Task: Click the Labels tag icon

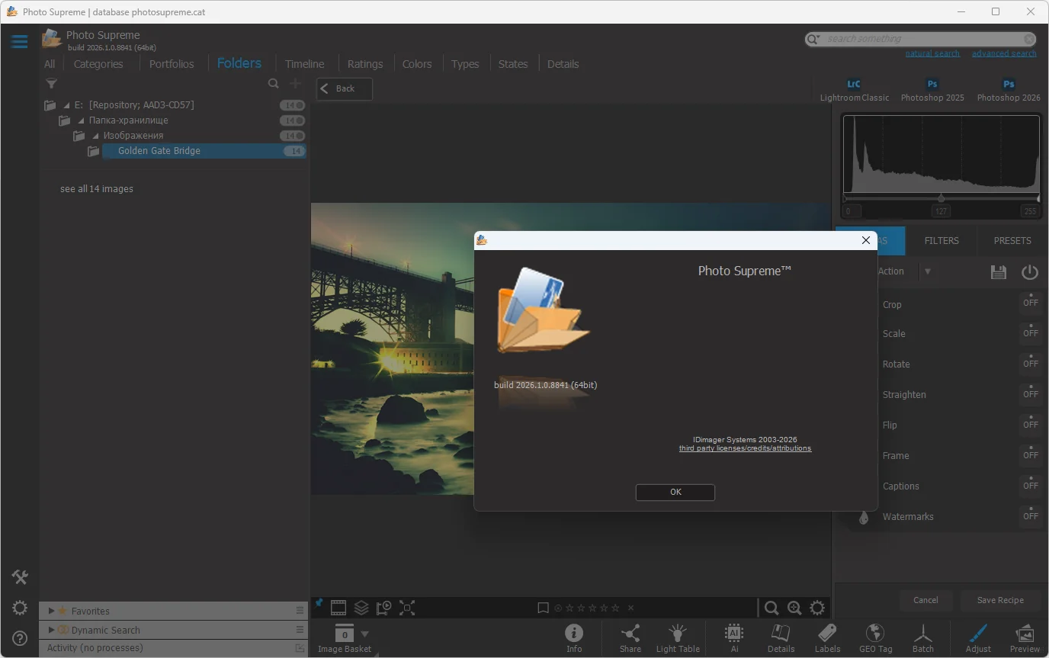Action: [x=827, y=633]
